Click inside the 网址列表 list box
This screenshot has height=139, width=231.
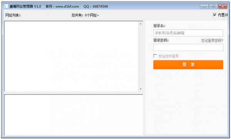tap(72, 56)
